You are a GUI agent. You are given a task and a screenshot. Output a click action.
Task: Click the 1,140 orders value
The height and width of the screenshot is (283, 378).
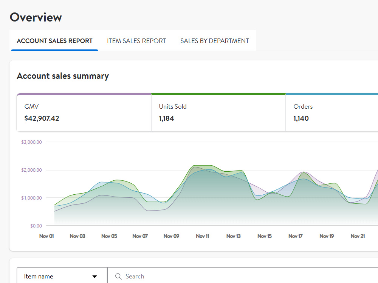tap(301, 118)
